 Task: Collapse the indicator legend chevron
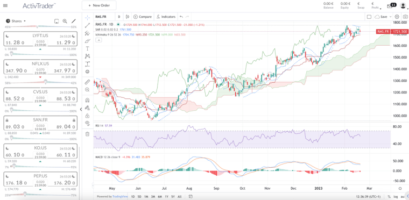[98, 40]
